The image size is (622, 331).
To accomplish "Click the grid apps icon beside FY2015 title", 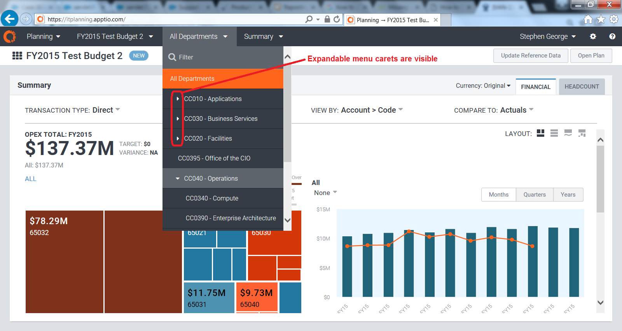I will 17,56.
